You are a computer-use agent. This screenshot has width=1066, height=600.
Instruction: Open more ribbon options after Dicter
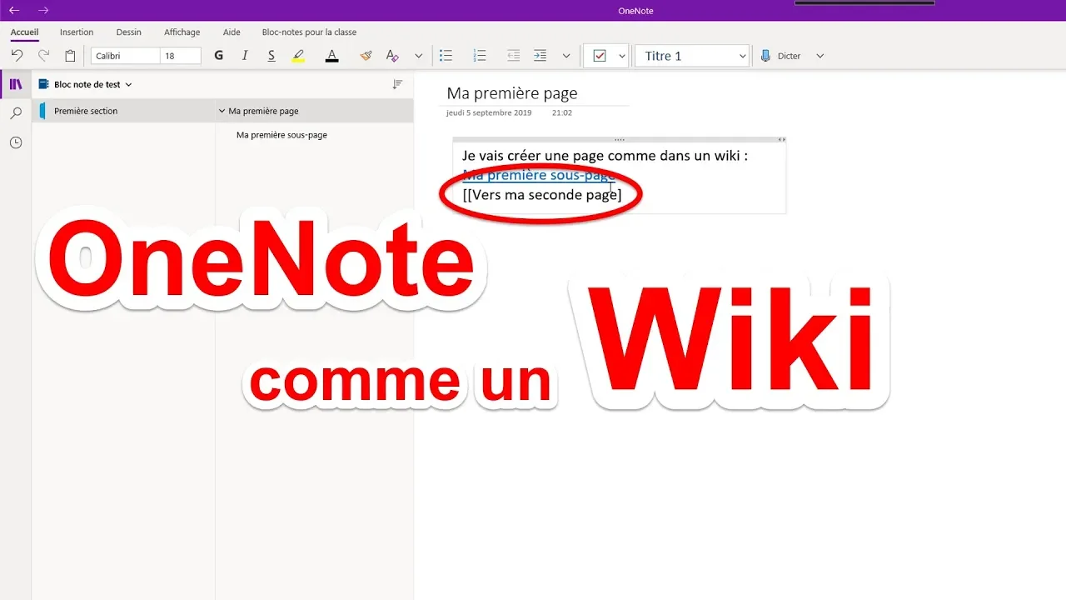(819, 56)
